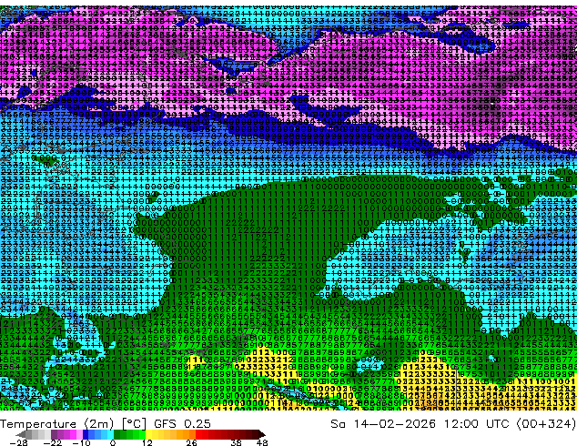Click the gray left arrow end of legend
This screenshot has height=446, width=577.
[x=21, y=434]
